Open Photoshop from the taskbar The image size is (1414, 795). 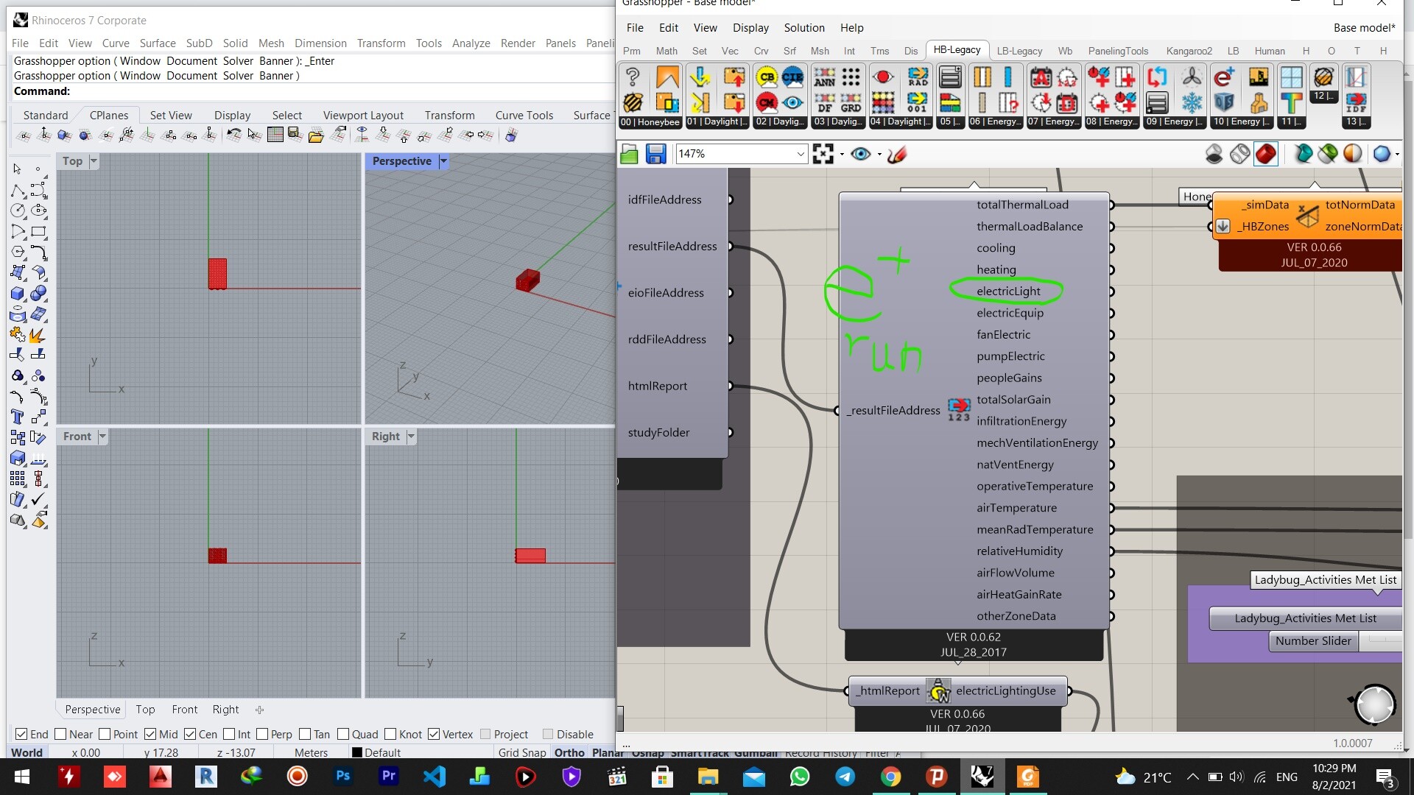click(x=342, y=776)
